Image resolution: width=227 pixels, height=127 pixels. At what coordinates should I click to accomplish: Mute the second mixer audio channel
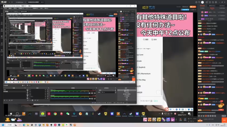click(x=92, y=98)
